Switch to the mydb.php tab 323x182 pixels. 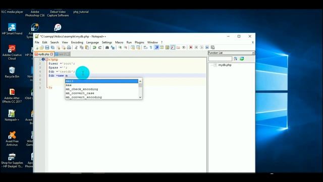tap(43, 54)
